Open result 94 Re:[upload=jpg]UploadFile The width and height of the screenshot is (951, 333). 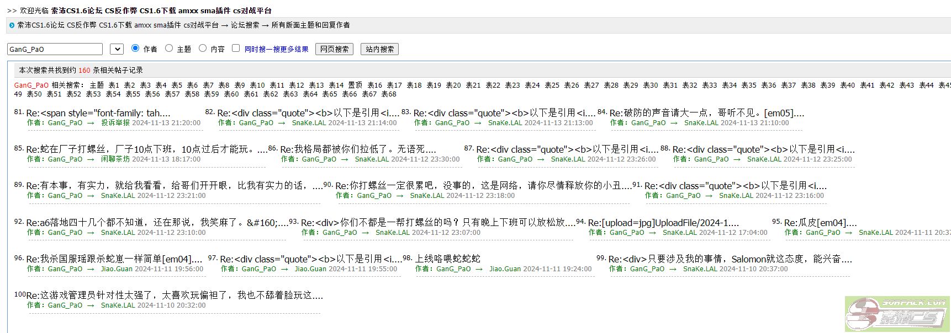(663, 223)
